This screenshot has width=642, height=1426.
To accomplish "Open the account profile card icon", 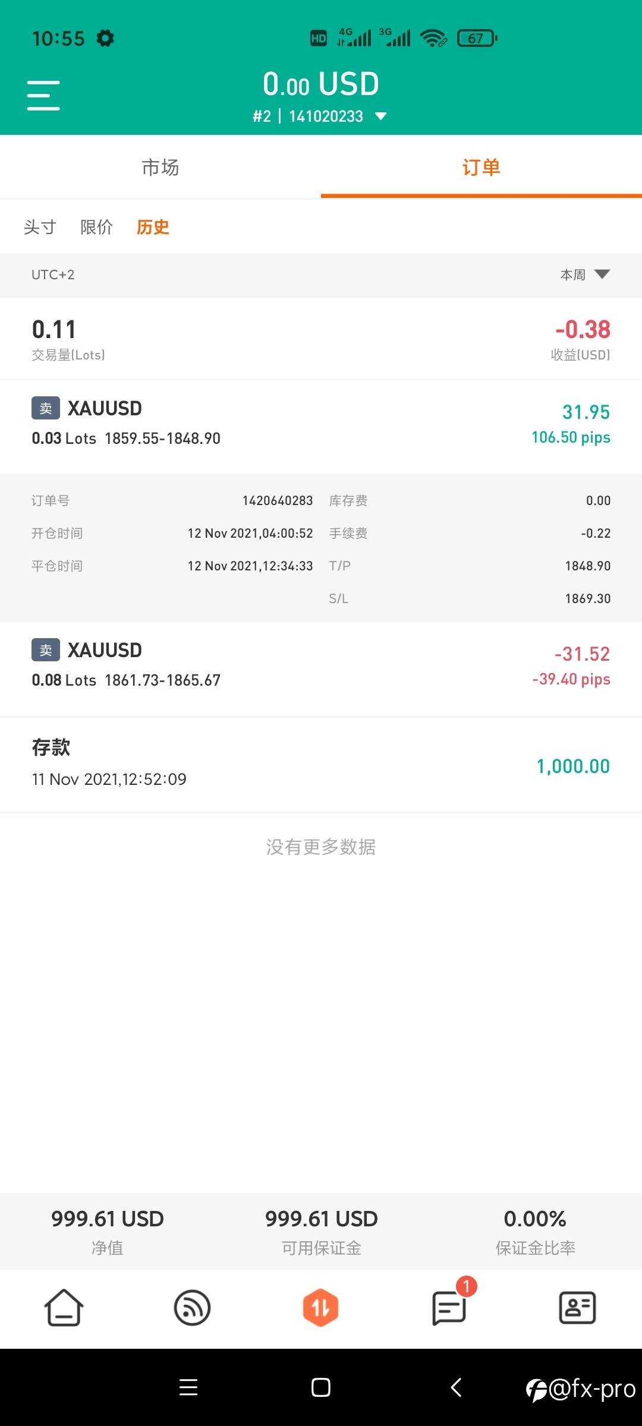I will [x=577, y=1307].
